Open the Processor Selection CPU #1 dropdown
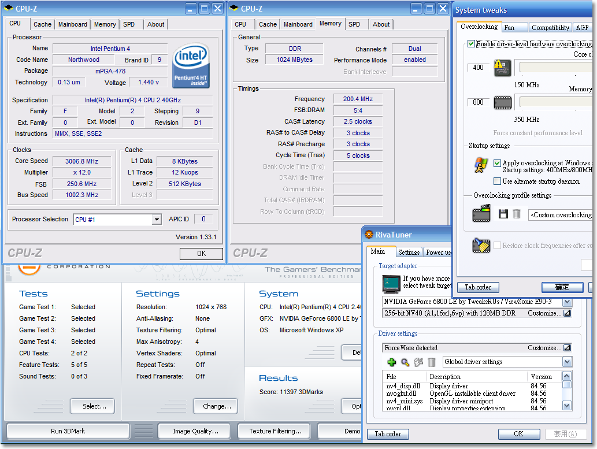Viewport: 597px width, 449px height. point(157,220)
